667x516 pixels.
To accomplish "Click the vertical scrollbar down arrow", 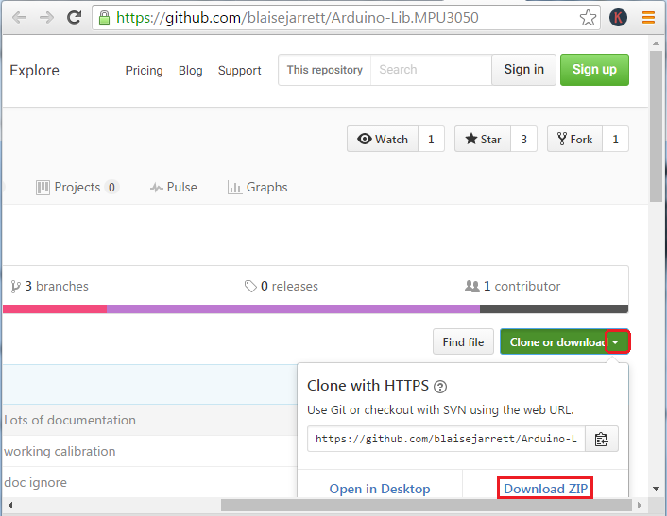I will point(656,489).
